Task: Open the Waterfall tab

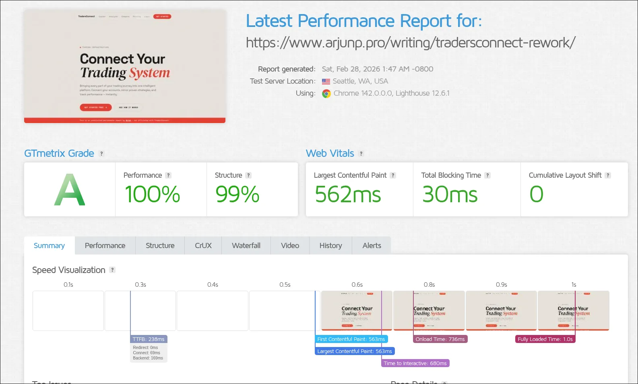Action: (246, 246)
